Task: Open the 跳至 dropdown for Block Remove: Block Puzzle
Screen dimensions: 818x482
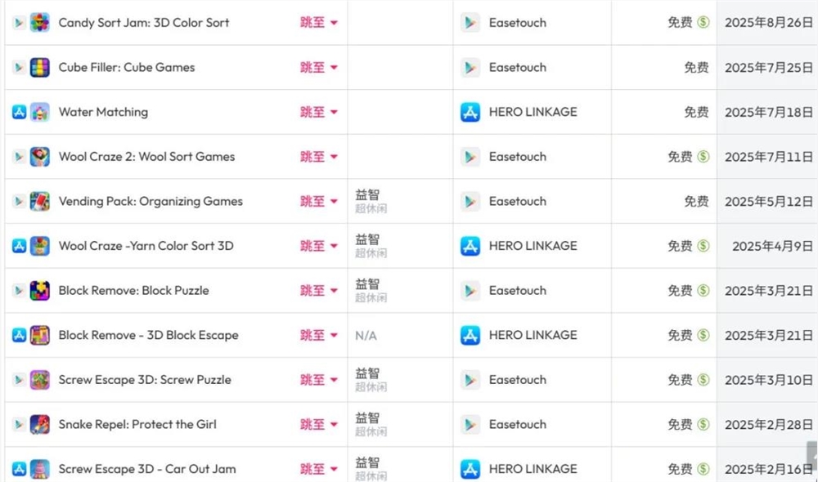Action: (x=319, y=291)
